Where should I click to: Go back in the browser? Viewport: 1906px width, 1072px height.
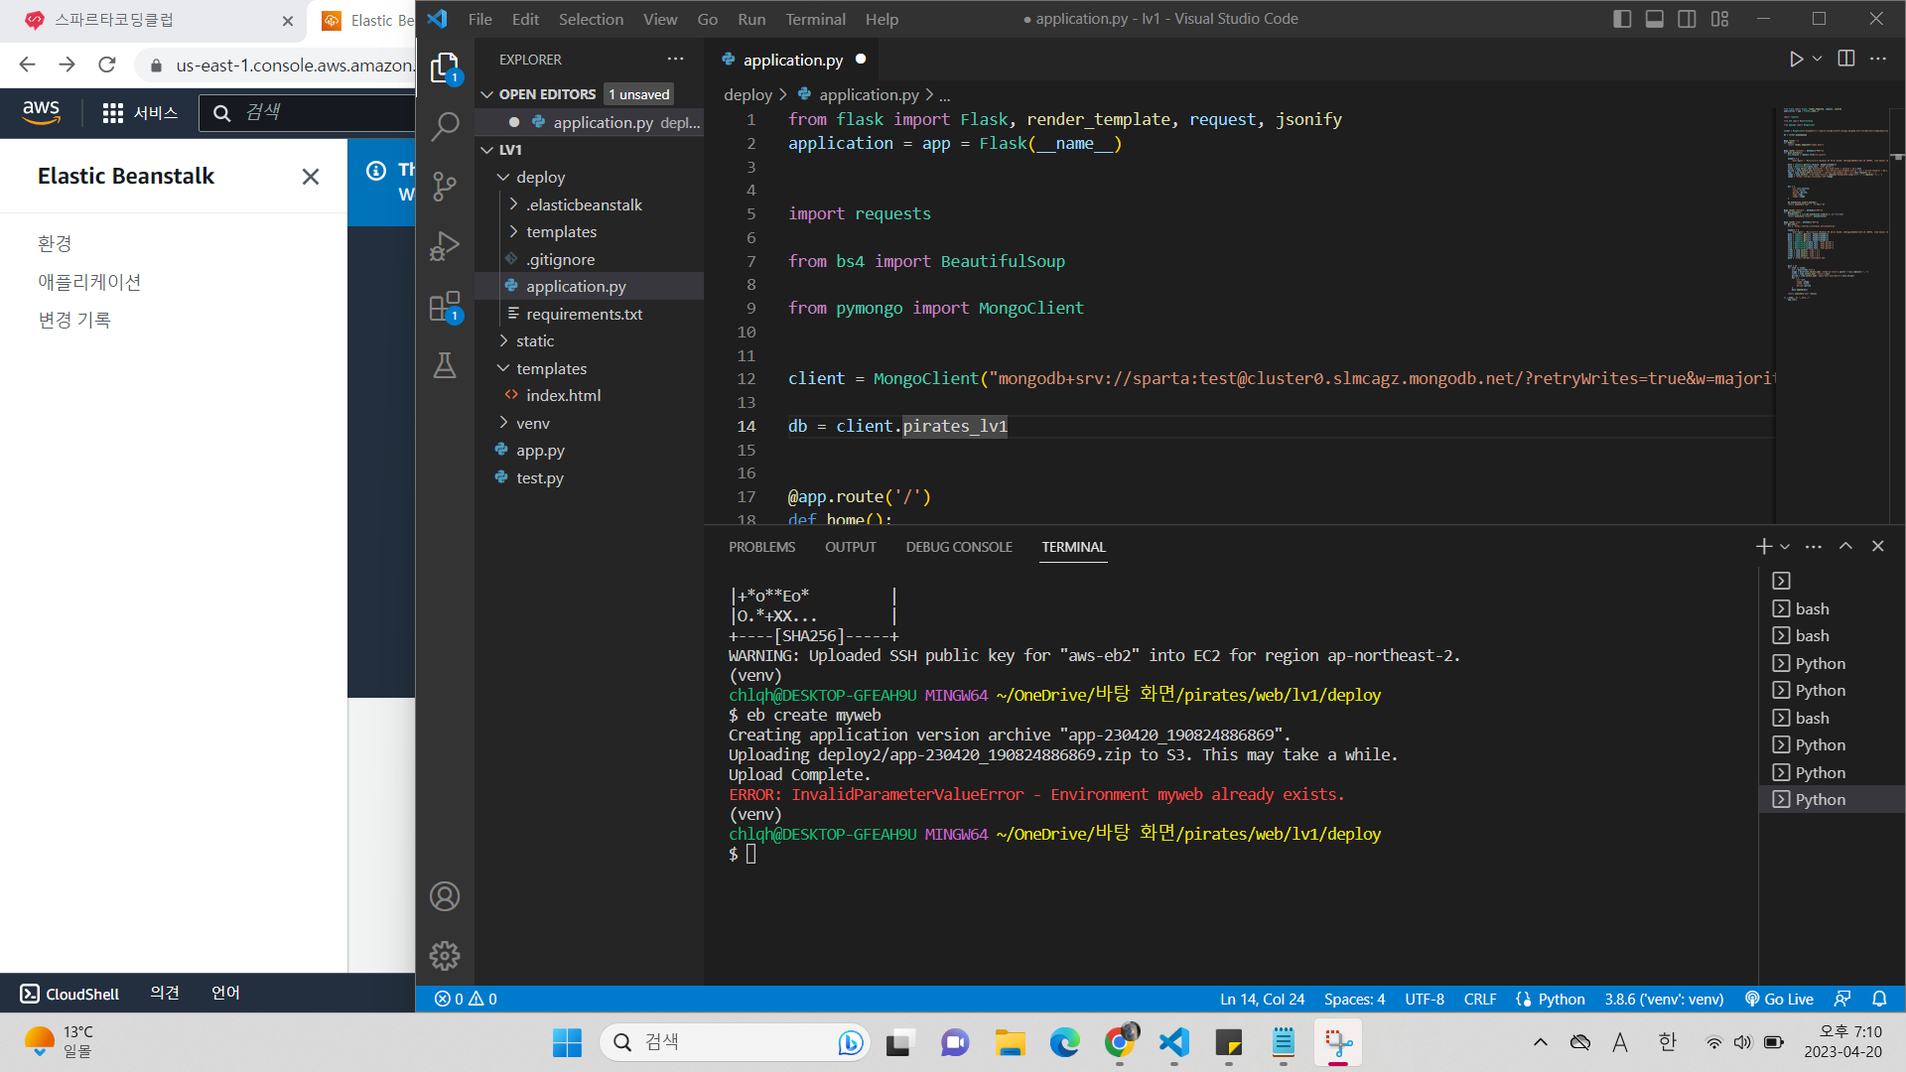(27, 65)
